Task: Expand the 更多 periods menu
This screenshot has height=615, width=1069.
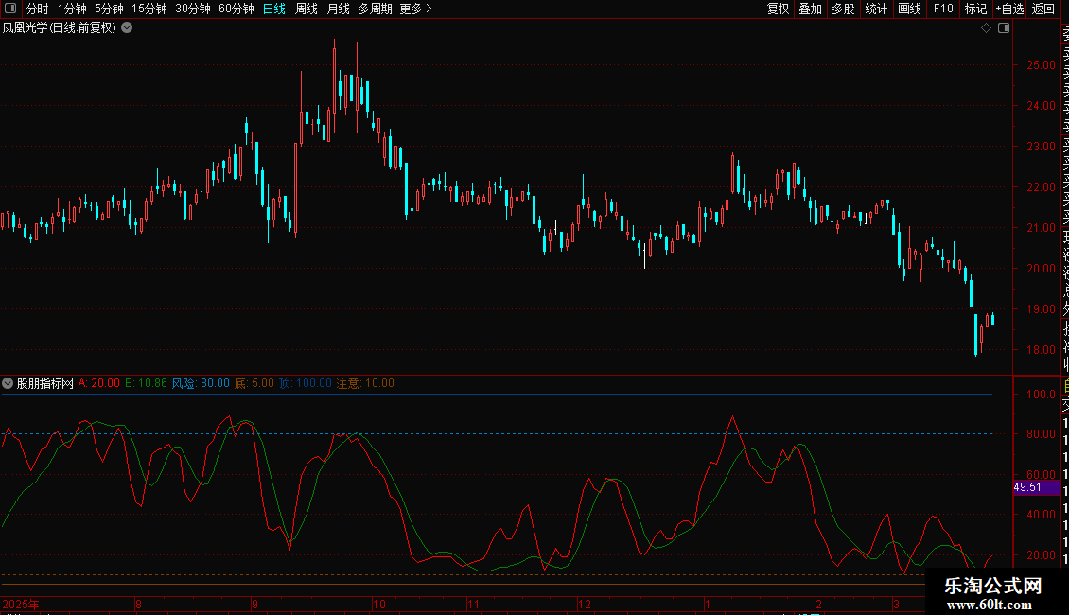Action: click(415, 9)
